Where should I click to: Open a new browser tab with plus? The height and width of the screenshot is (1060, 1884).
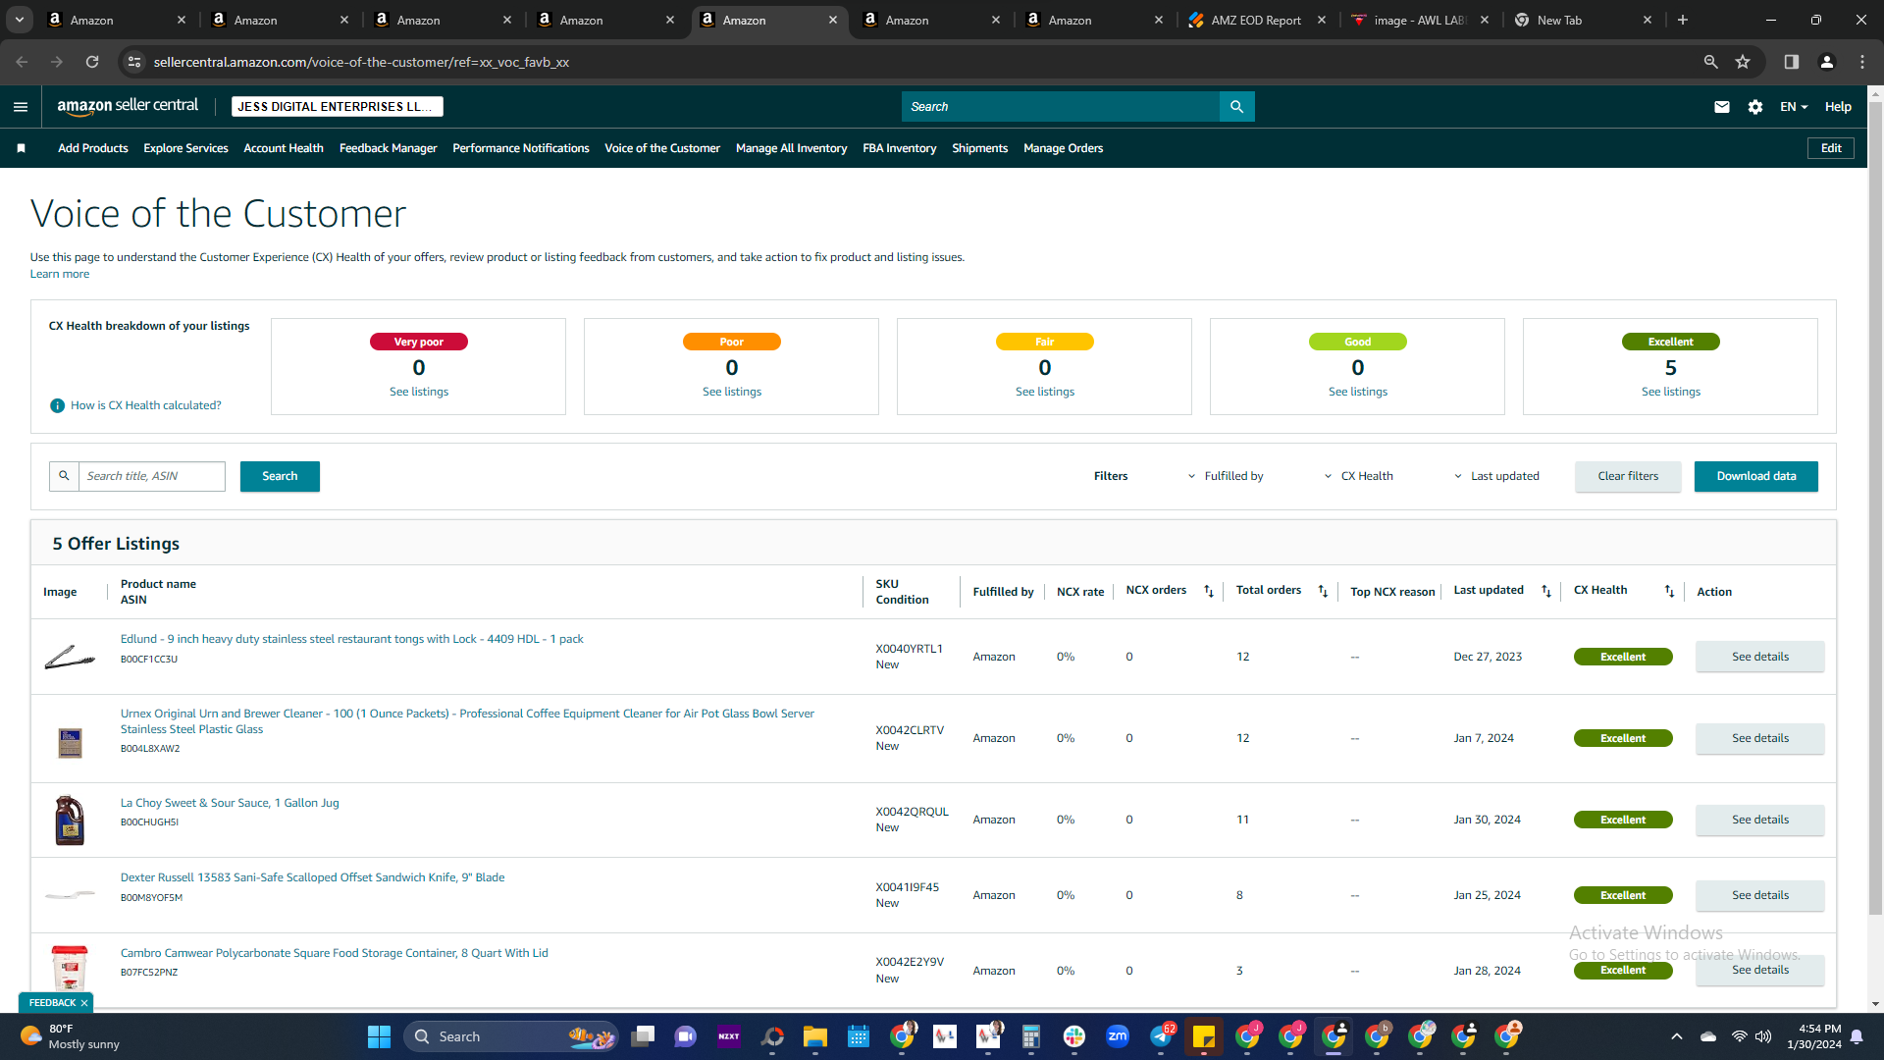coord(1683,20)
